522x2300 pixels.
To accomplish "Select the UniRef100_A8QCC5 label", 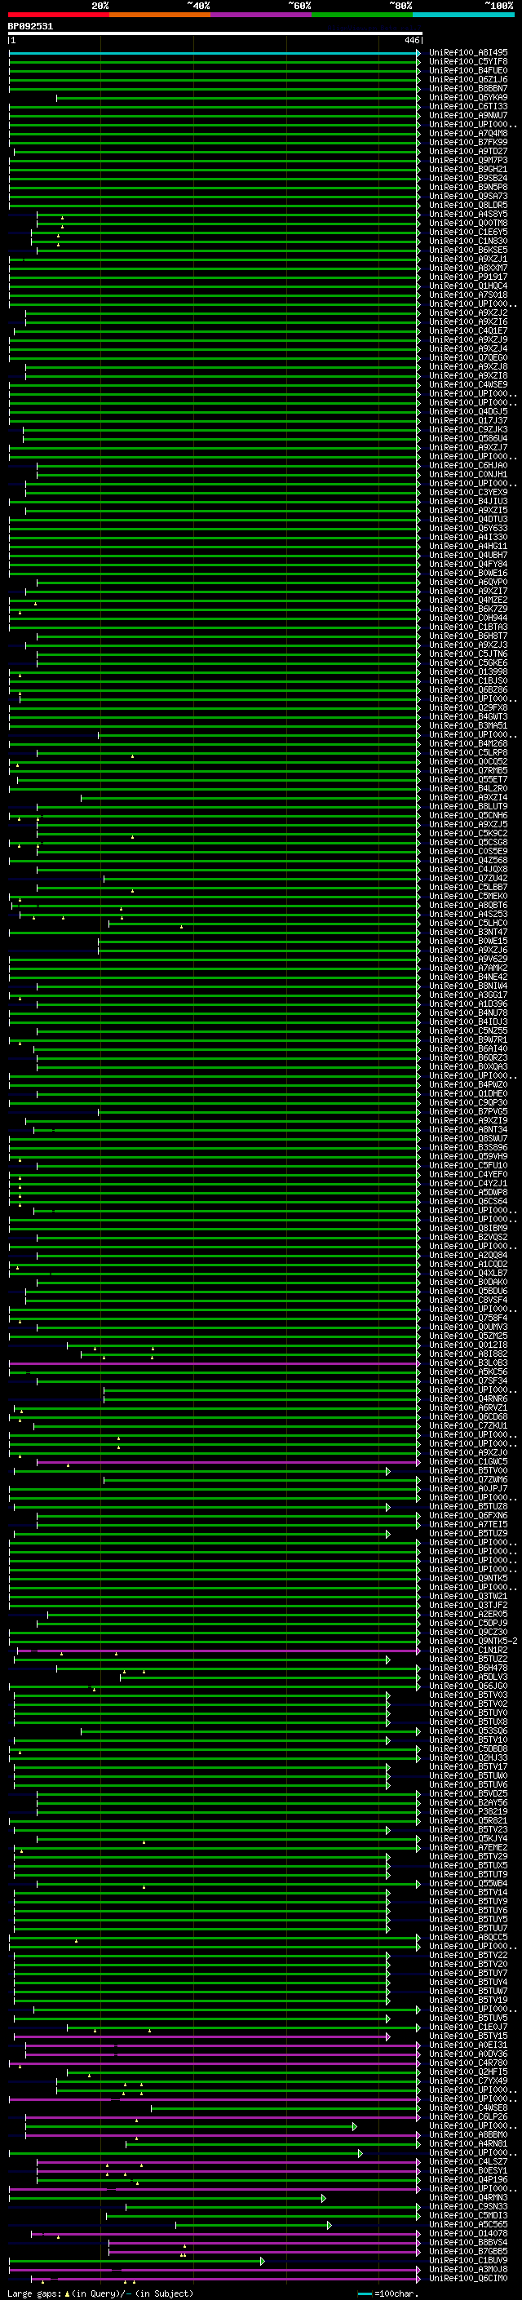I will pos(468,1939).
